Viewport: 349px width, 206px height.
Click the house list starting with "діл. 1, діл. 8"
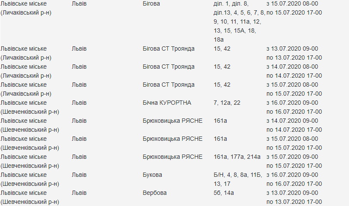[x=231, y=3]
